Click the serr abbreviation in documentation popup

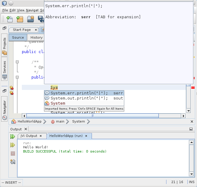pyautogui.click(x=86, y=17)
